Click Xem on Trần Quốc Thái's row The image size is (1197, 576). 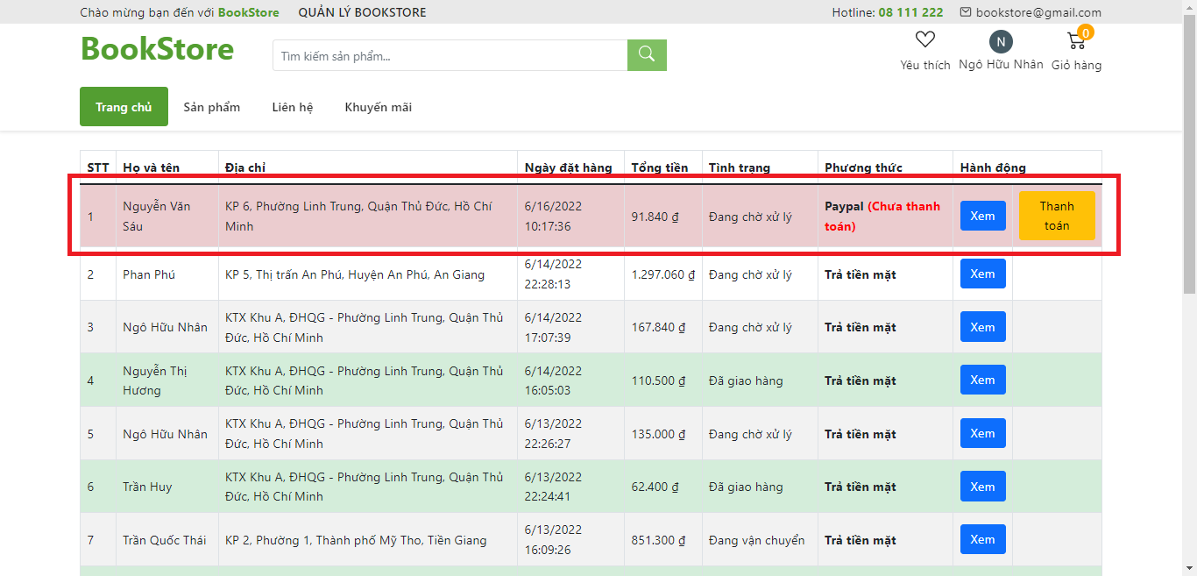click(x=982, y=539)
